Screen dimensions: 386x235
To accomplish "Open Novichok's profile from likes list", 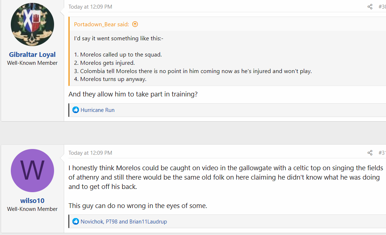I will pos(92,221).
